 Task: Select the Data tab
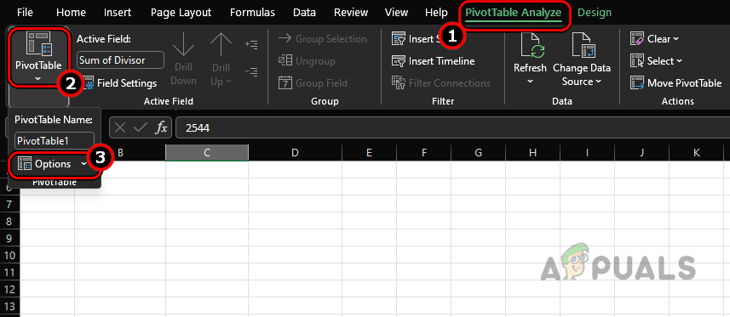(304, 13)
